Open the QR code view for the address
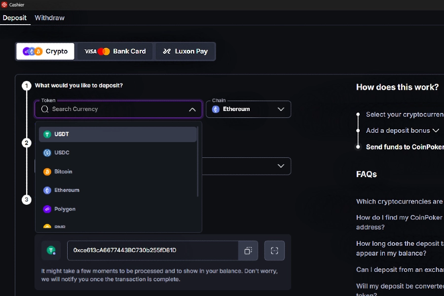Viewport: 444px width, 296px height. (x=274, y=251)
